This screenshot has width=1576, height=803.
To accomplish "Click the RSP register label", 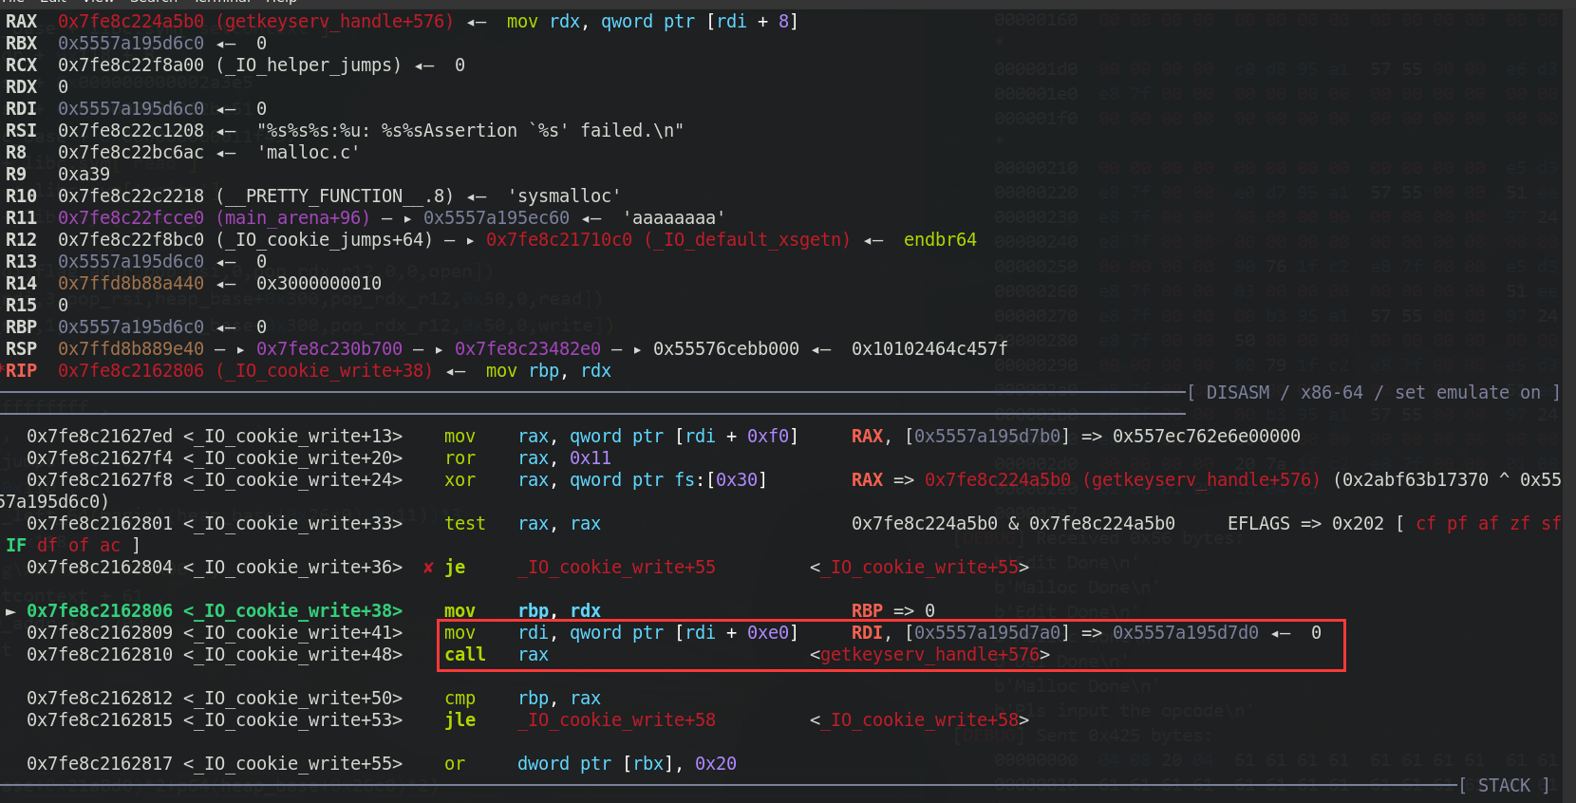I will coord(21,348).
